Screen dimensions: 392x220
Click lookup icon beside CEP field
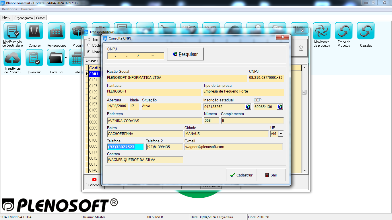click(x=280, y=107)
